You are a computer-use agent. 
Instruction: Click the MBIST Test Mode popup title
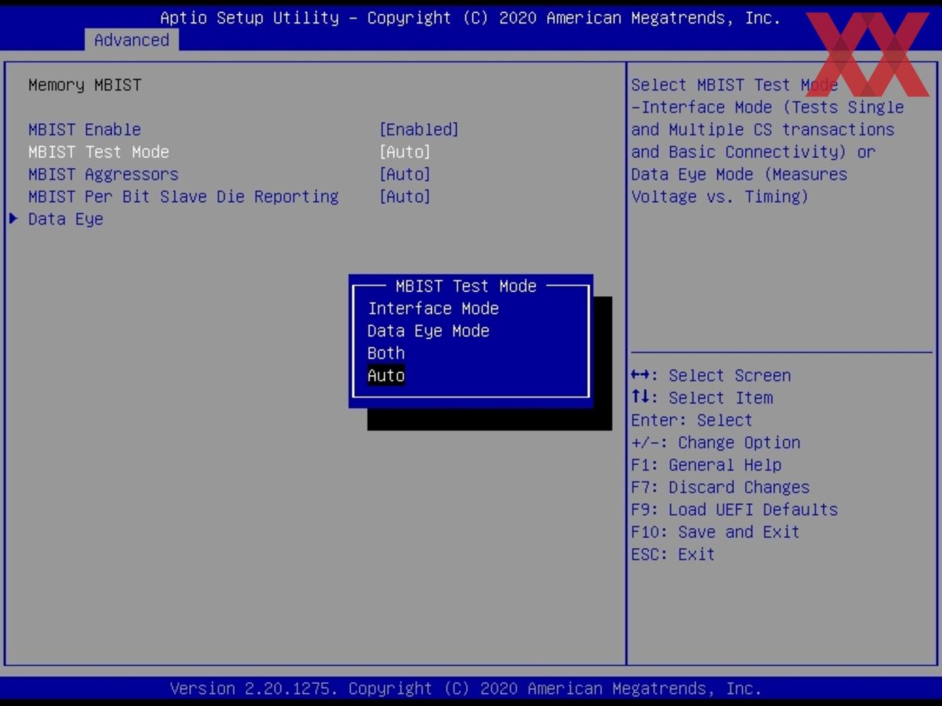coord(466,286)
